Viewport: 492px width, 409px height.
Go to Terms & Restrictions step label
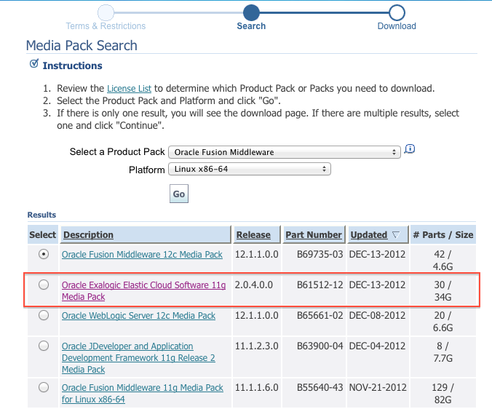tap(106, 26)
